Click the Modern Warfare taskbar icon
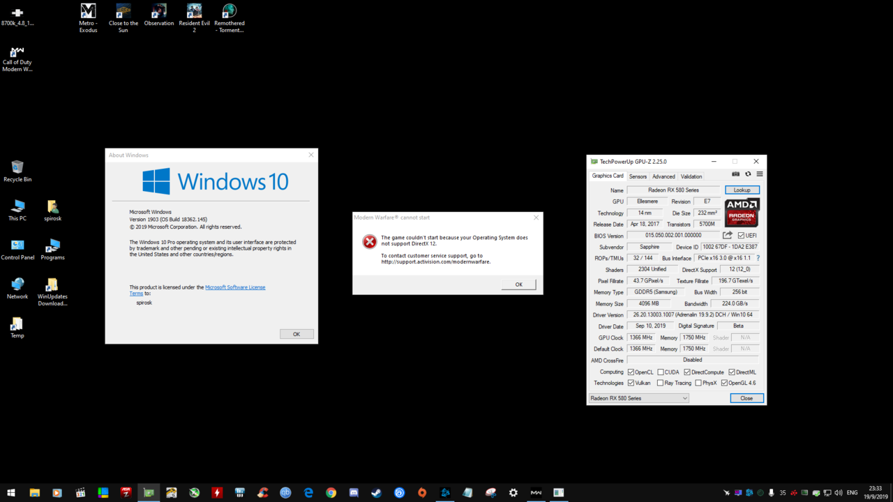Image resolution: width=893 pixels, height=502 pixels. point(536,492)
